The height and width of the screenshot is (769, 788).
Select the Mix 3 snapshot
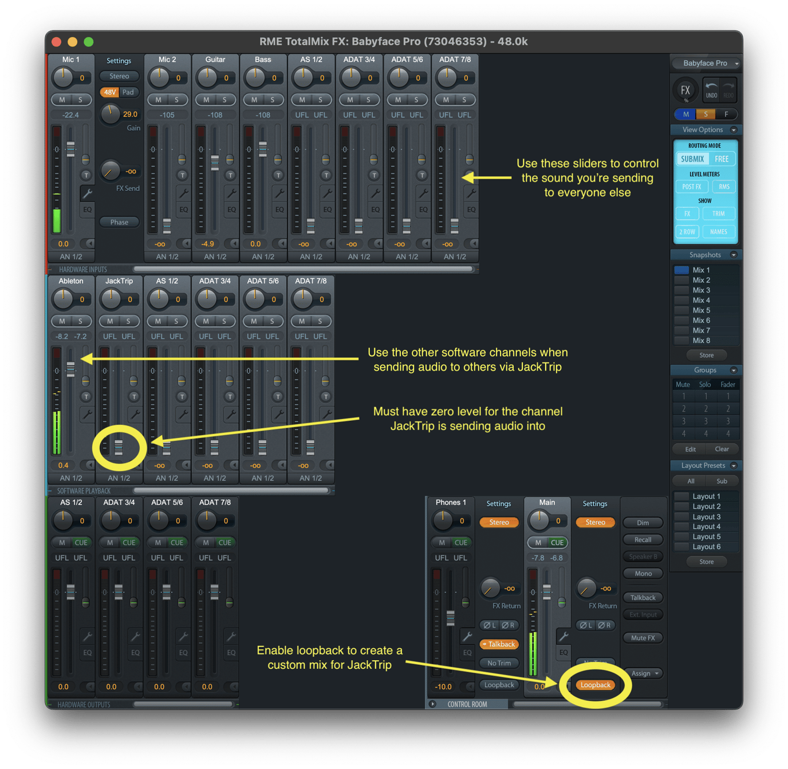tap(701, 290)
